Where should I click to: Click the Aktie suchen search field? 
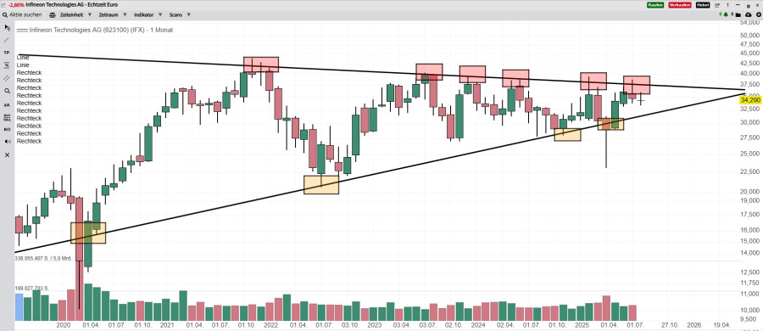(22, 15)
